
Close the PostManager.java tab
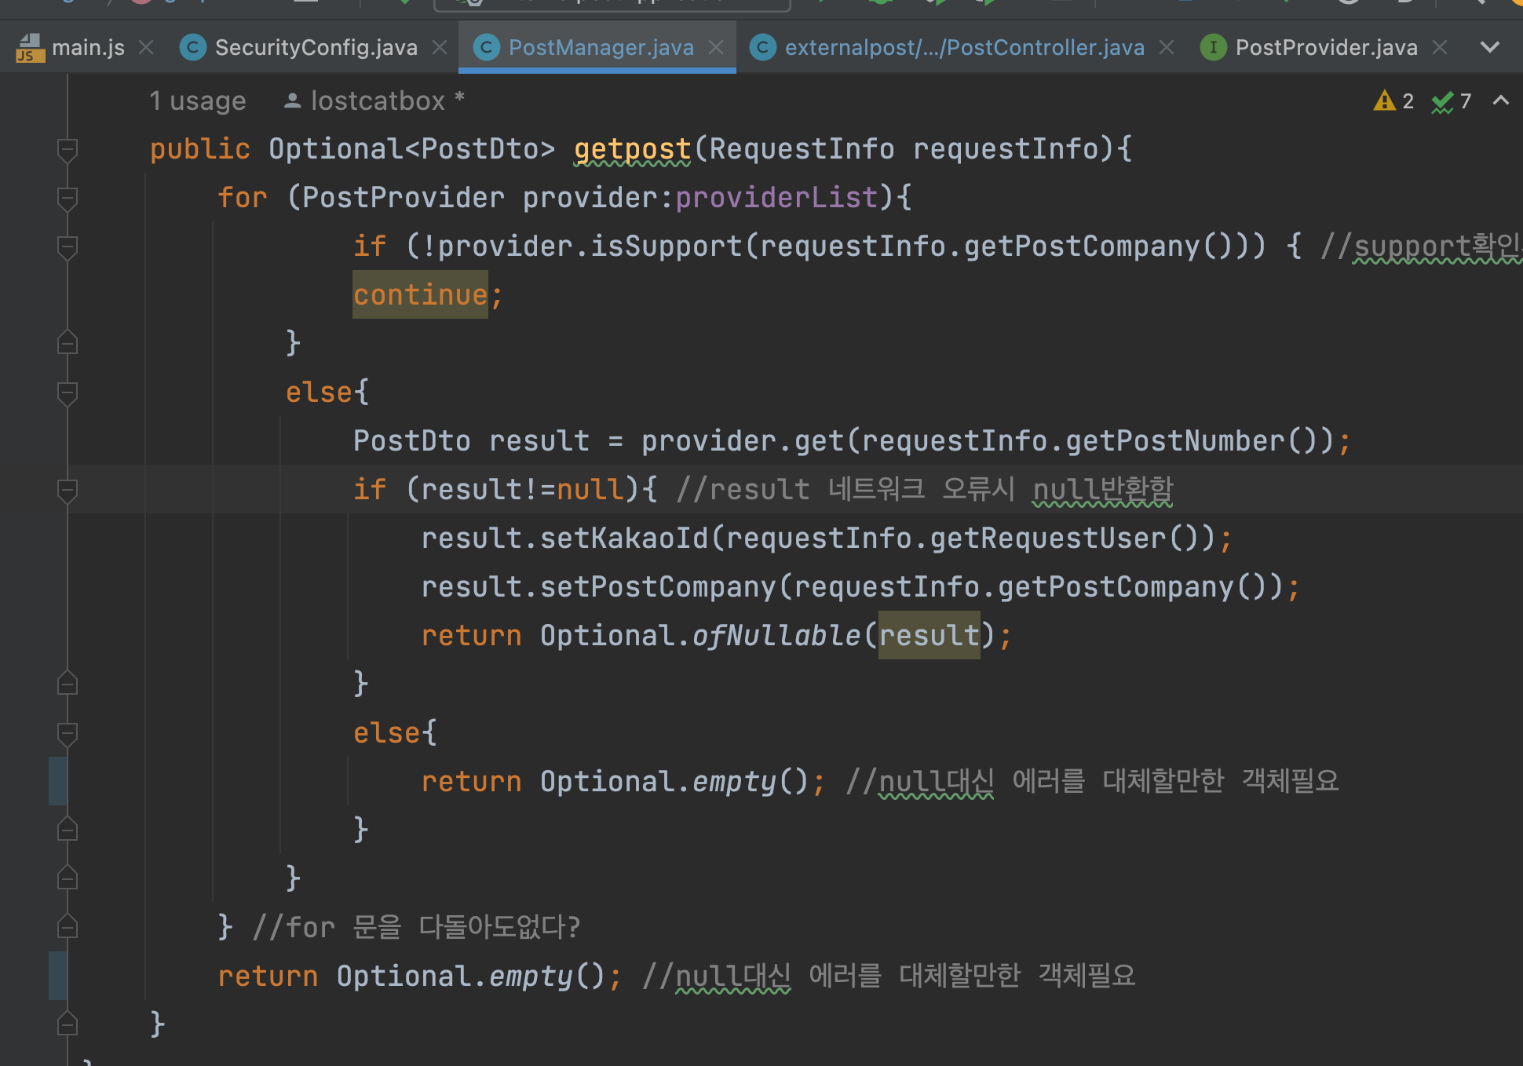tap(716, 48)
